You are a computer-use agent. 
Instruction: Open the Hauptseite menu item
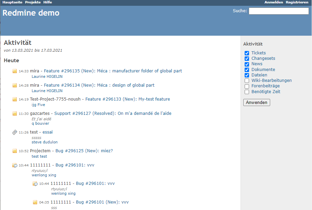(x=12, y=2)
